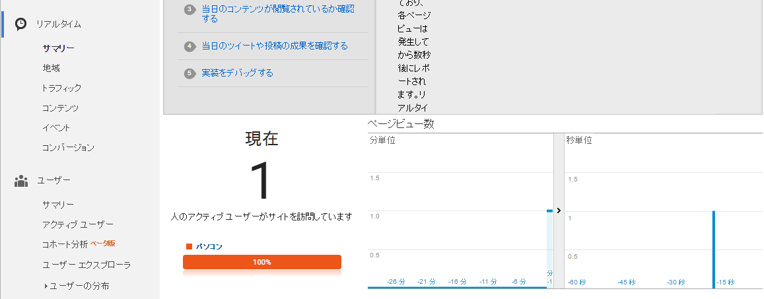
Task: Click the arrow between minute and second charts
Action: click(559, 211)
